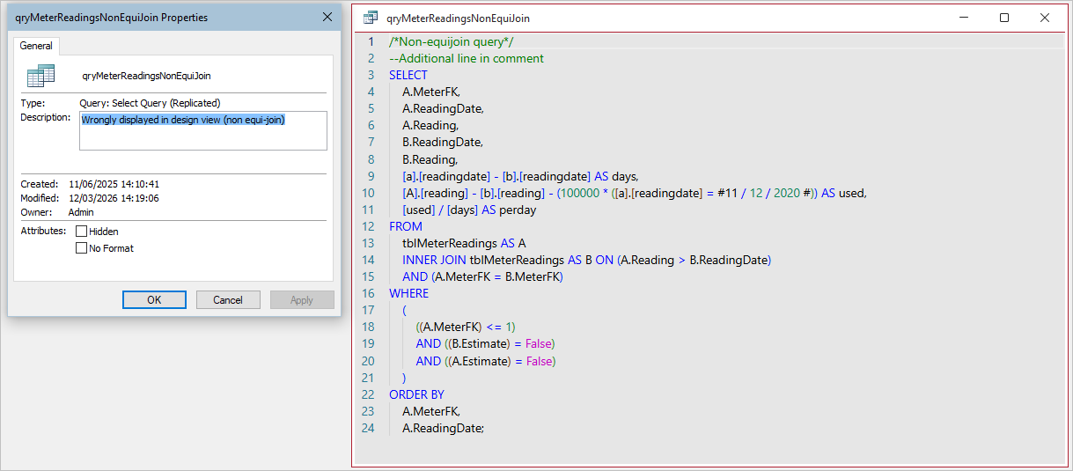Click the /*Non-equijoin query*/ comment line
This screenshot has height=471, width=1073.
[x=452, y=41]
